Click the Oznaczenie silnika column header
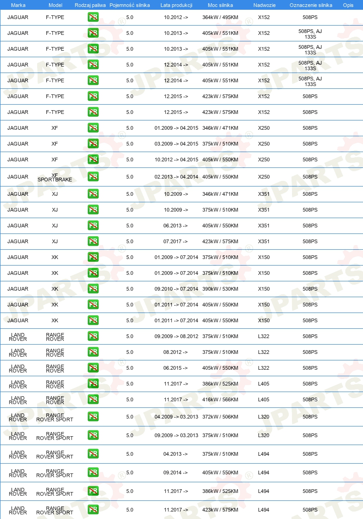The image size is (363, 519). click(x=311, y=5)
